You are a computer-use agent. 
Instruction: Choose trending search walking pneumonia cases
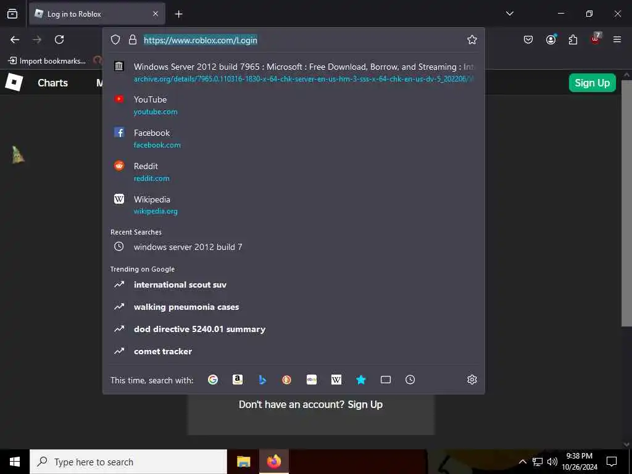click(293, 307)
